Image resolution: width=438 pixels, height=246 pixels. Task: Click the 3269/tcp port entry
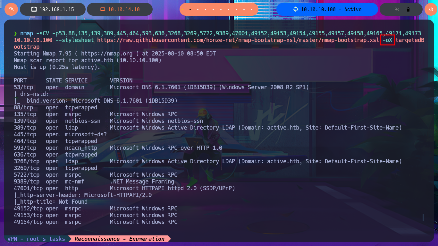[x=27, y=168]
